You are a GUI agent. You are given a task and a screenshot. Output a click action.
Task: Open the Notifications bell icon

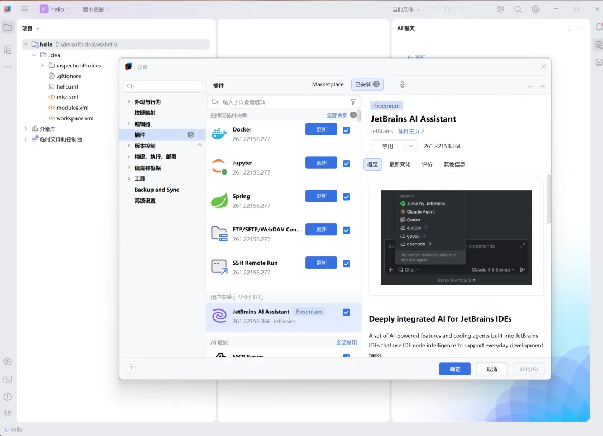[599, 27]
